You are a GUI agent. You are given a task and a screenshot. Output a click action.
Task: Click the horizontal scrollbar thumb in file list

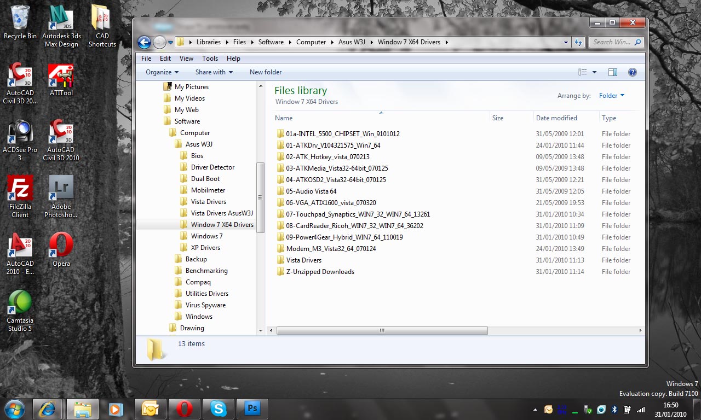(382, 330)
